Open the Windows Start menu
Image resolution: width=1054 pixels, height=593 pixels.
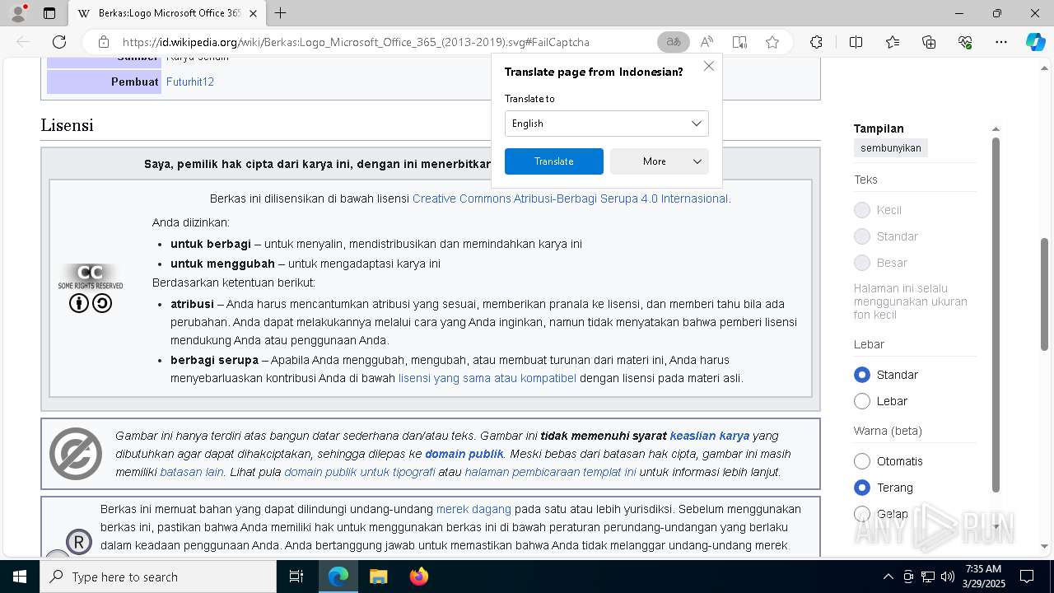click(20, 577)
